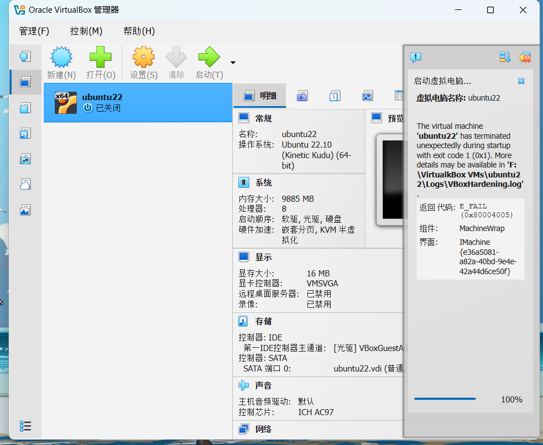Click the memory value 9885 MB
543x445 pixels.
[298, 199]
